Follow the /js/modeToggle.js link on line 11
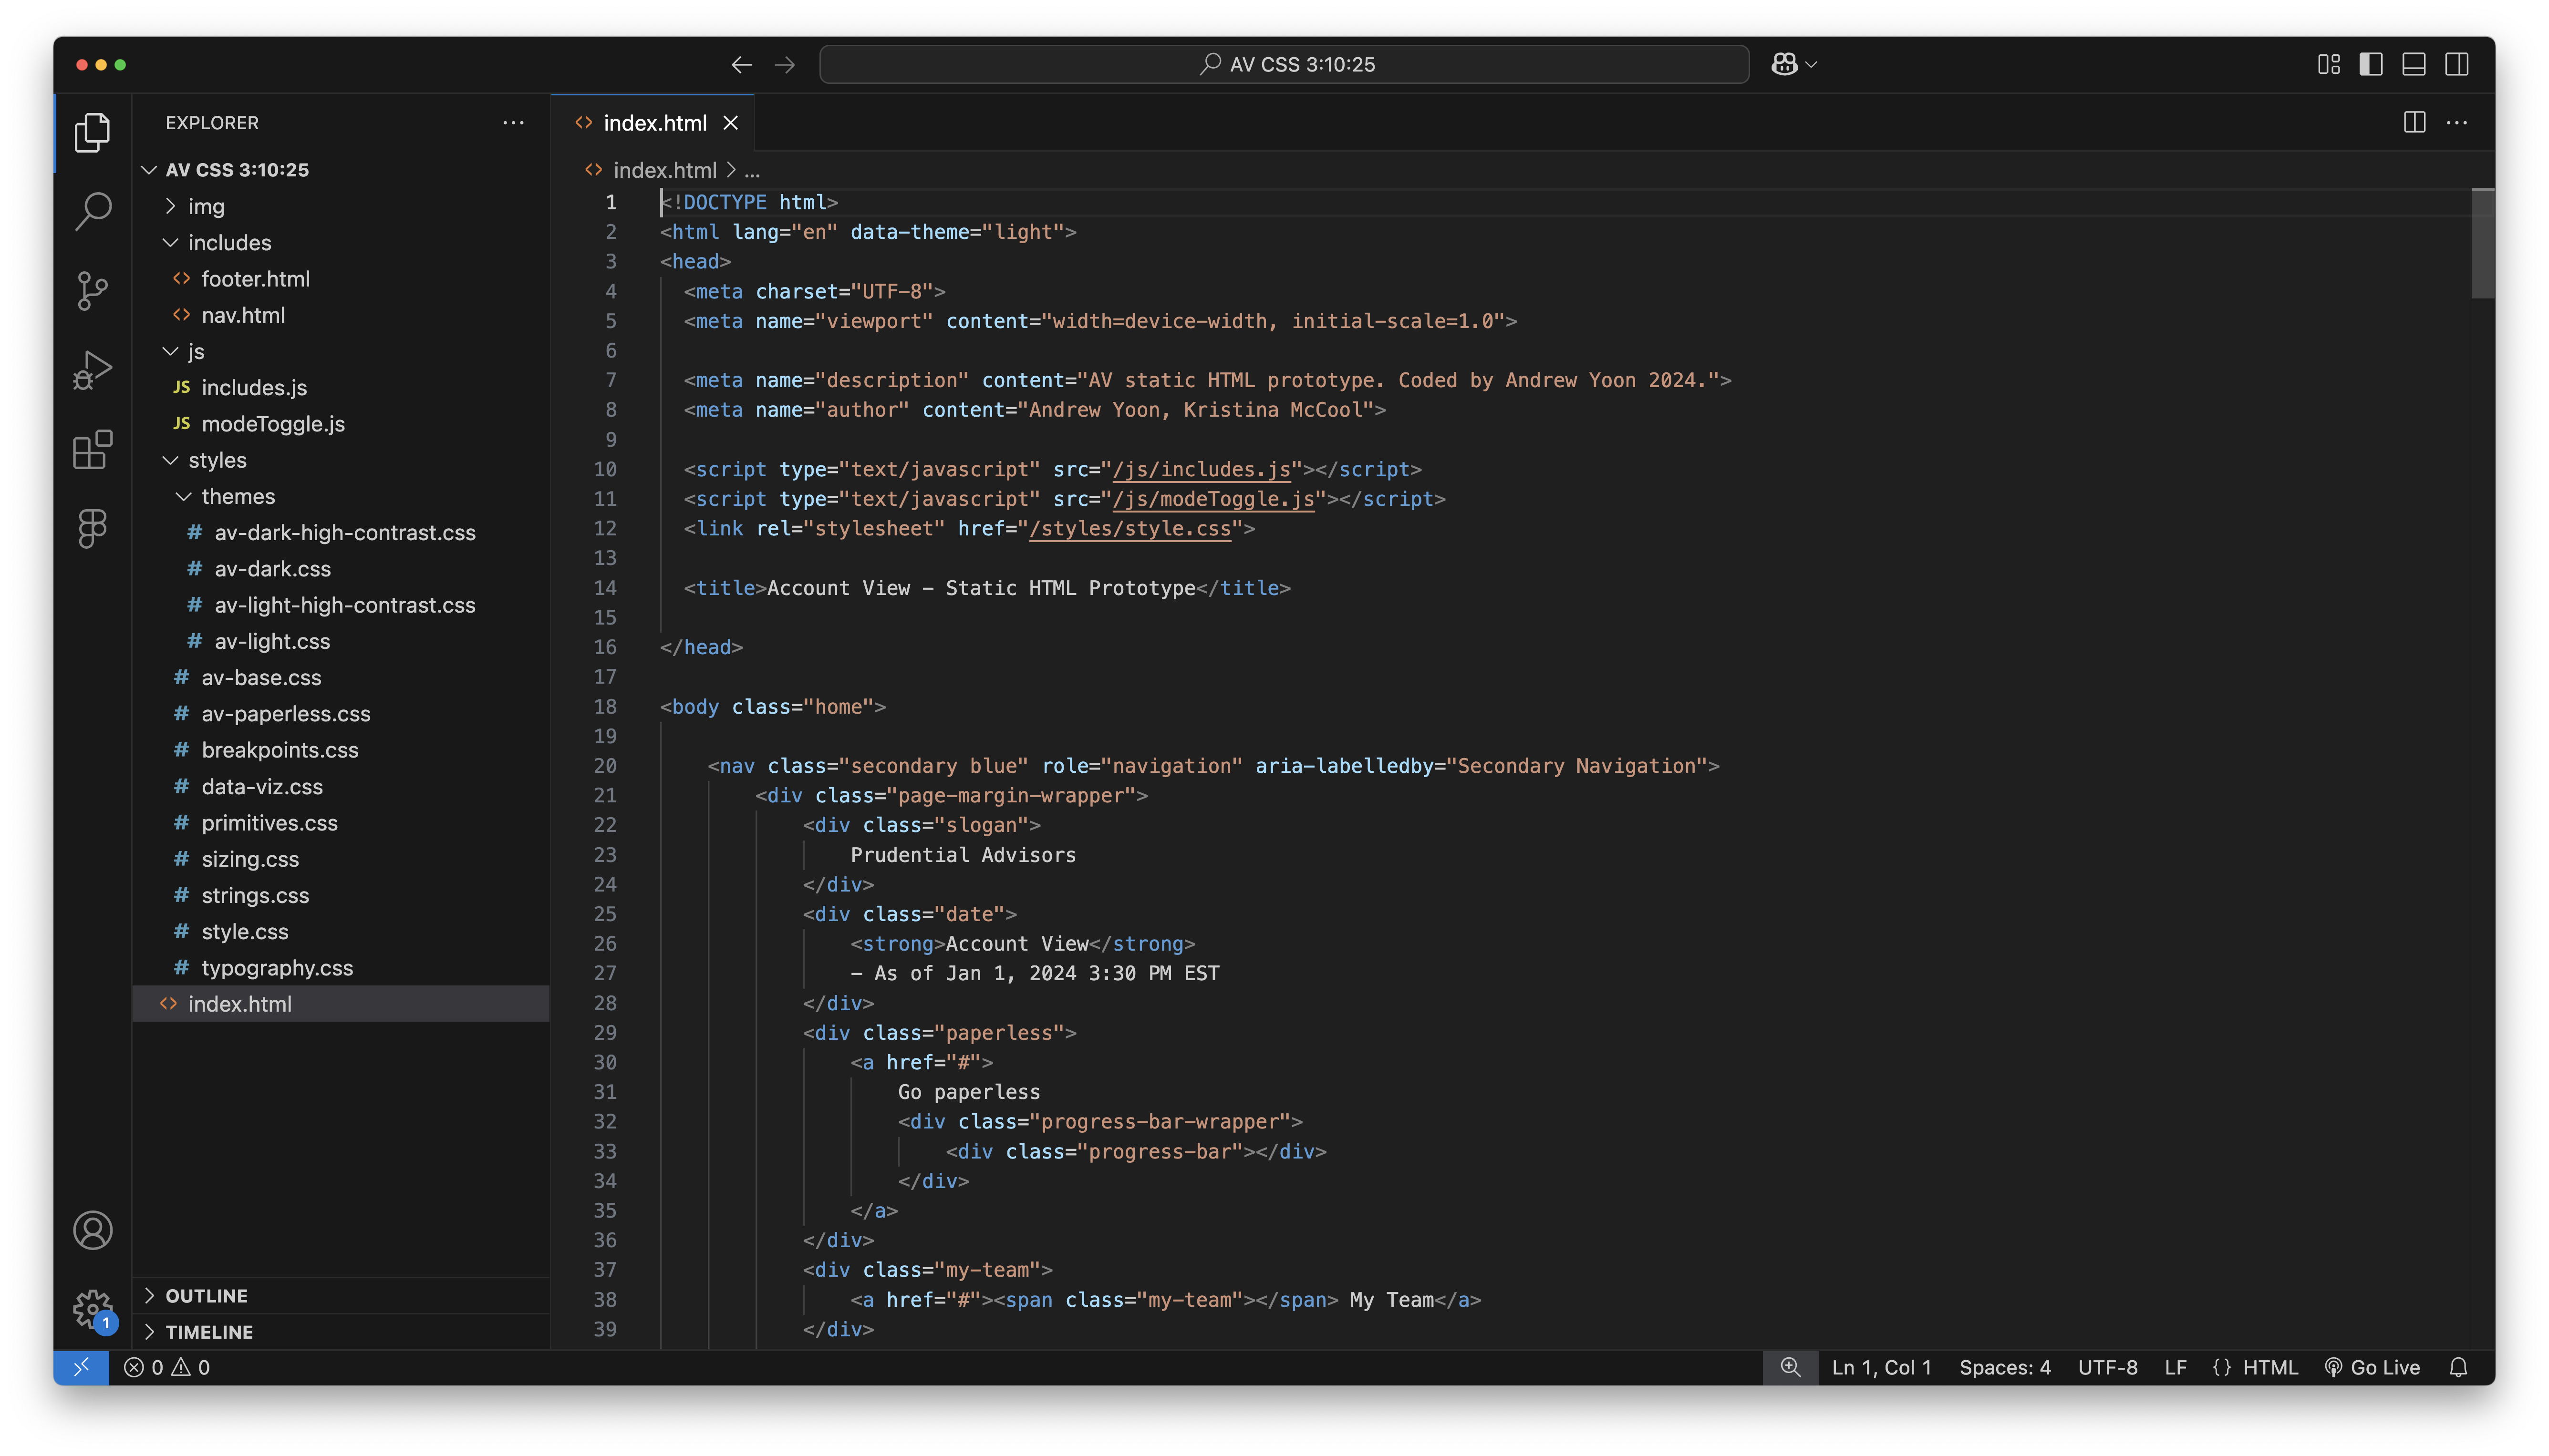The height and width of the screenshot is (1456, 2549). pyautogui.click(x=1213, y=499)
